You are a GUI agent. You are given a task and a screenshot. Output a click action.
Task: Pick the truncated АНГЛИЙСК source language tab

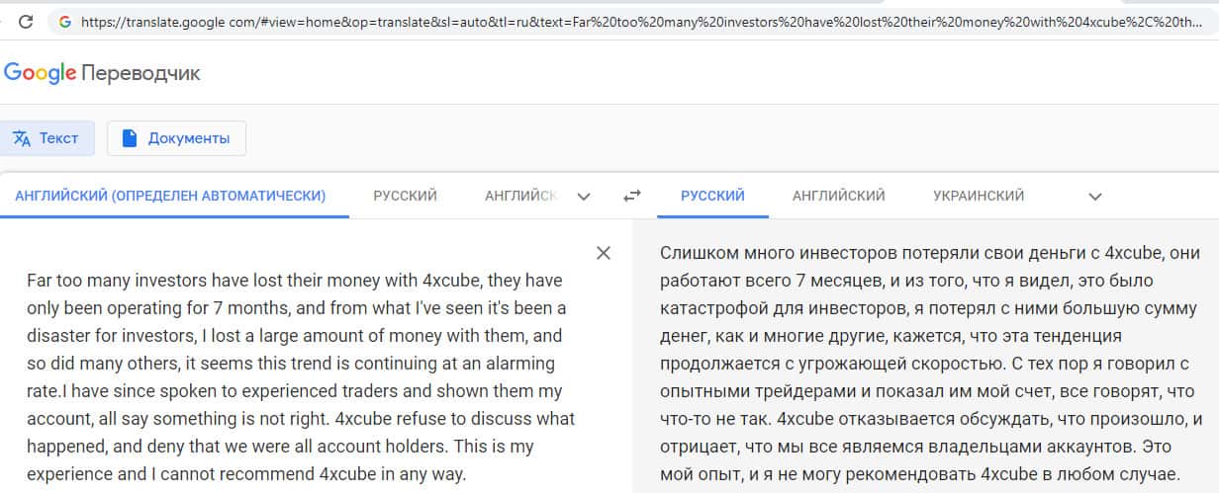click(x=520, y=196)
